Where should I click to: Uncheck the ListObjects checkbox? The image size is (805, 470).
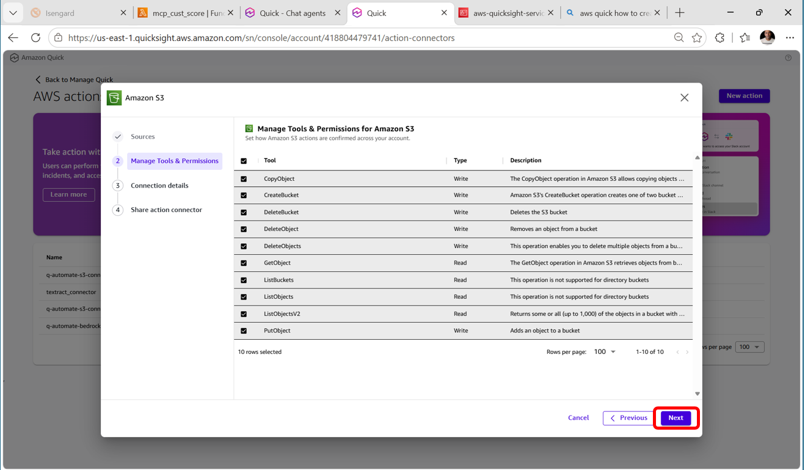244,297
